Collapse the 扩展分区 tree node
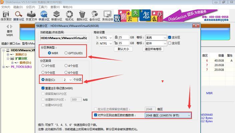This screenshot has width=235, height=133. [8, 59]
